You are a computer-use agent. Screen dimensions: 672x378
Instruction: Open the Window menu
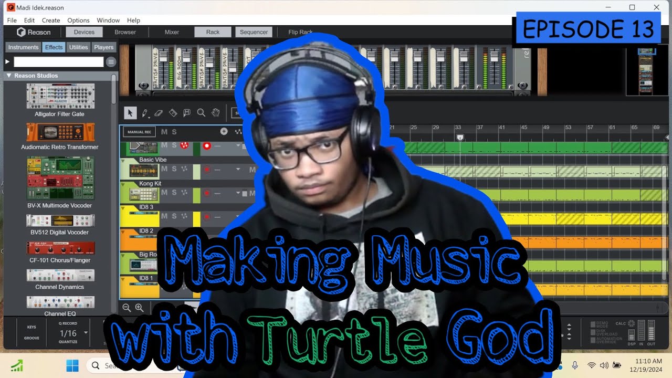point(108,20)
